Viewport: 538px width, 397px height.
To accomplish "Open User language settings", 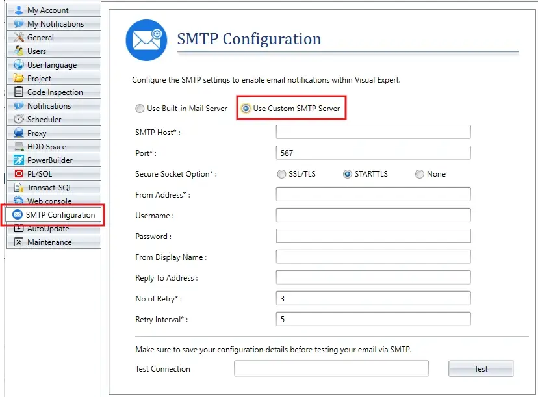I will [x=54, y=65].
